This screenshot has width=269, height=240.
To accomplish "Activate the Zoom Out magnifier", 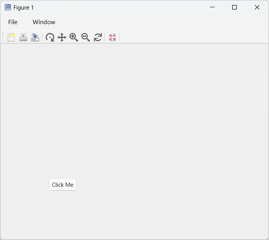I will coord(85,37).
